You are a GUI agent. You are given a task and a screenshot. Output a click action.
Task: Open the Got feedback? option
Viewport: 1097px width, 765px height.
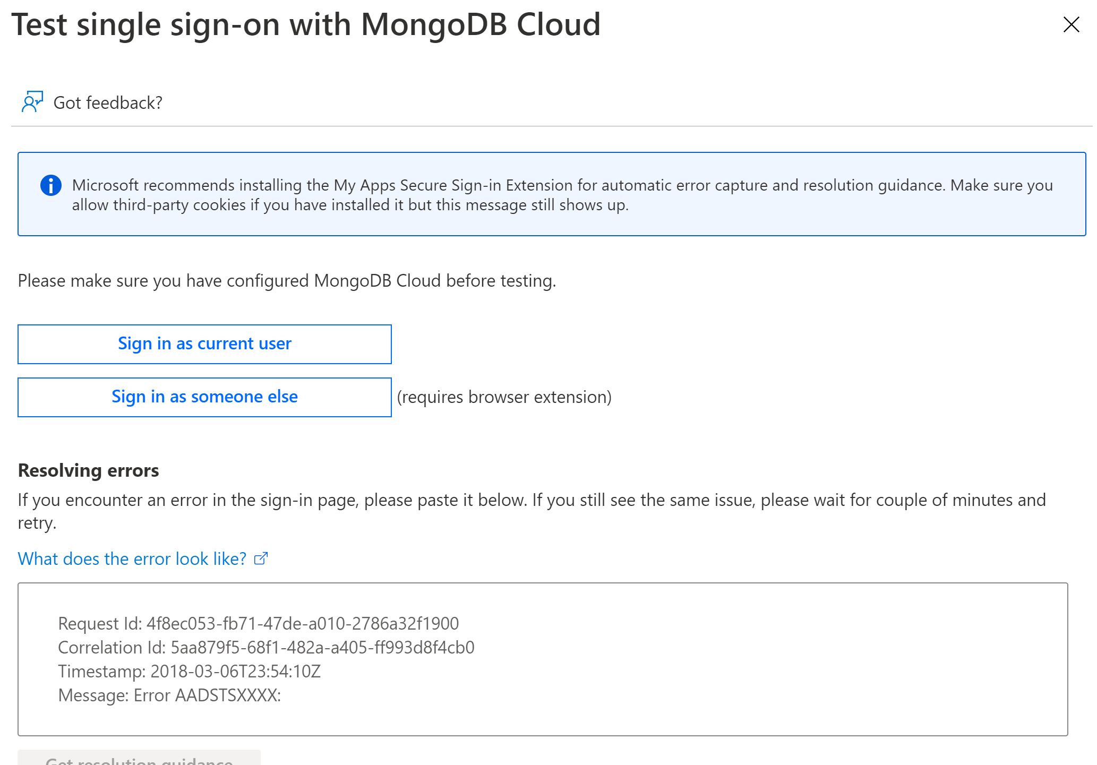[108, 102]
